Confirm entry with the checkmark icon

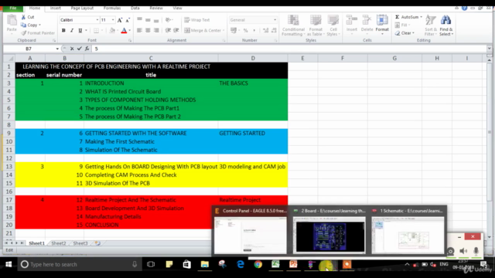tap(79, 49)
